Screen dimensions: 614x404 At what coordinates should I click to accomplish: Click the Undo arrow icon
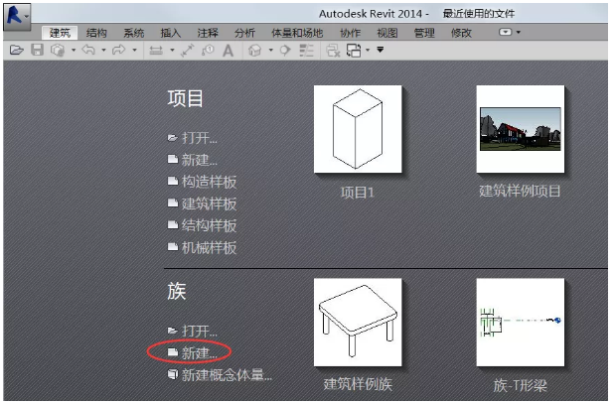click(x=88, y=50)
